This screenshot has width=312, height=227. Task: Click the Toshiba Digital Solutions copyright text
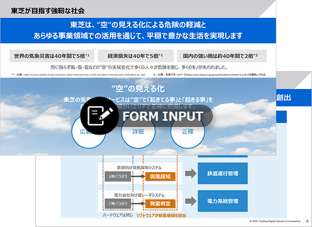275,221
